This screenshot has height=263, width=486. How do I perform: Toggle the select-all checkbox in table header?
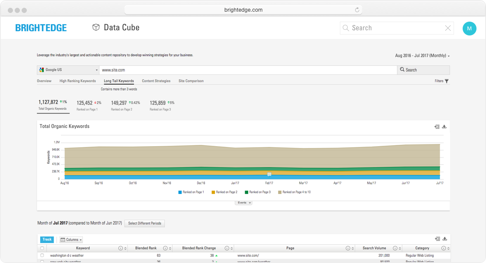[42, 248]
